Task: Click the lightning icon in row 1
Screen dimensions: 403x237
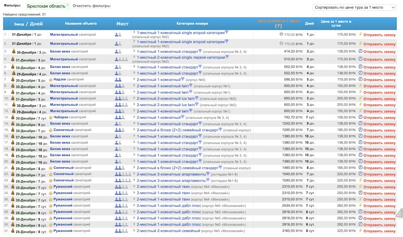Action: [x=360, y=35]
